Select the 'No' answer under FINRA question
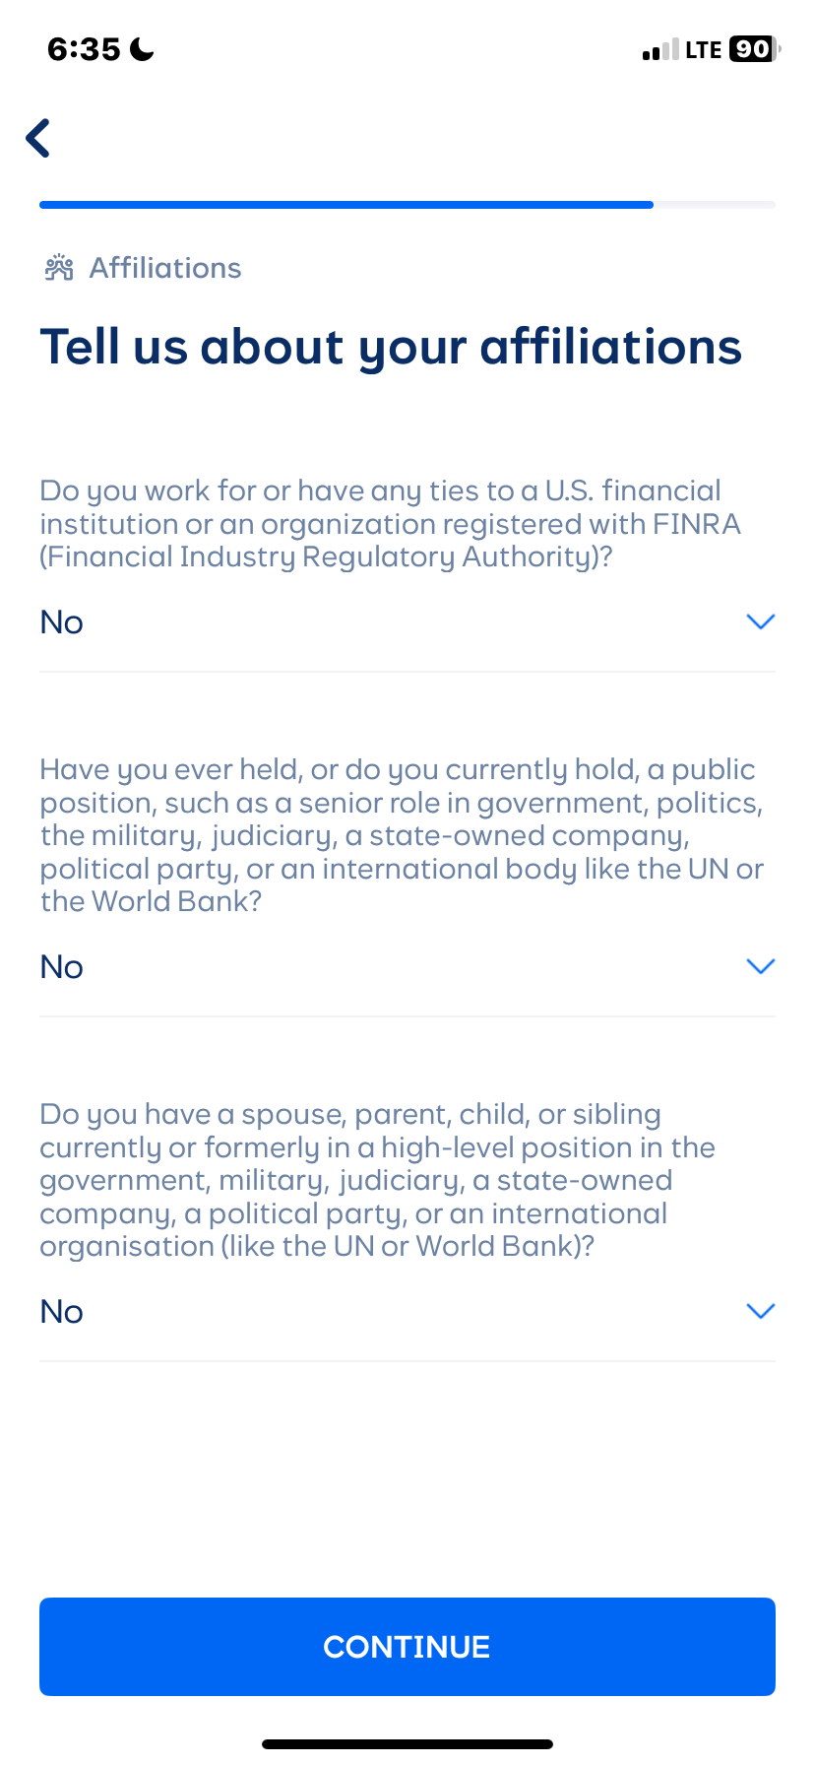 tap(62, 622)
